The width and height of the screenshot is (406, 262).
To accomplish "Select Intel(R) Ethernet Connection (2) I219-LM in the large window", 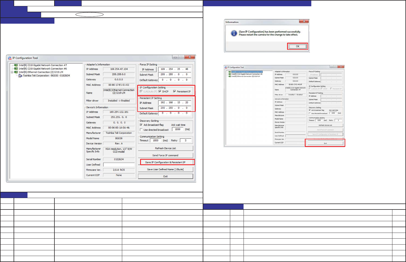I will [x=41, y=72].
